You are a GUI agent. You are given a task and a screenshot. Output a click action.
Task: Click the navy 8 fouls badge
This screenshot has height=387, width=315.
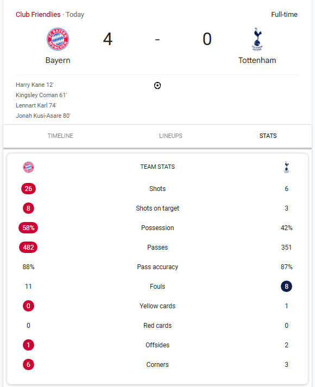point(286,286)
